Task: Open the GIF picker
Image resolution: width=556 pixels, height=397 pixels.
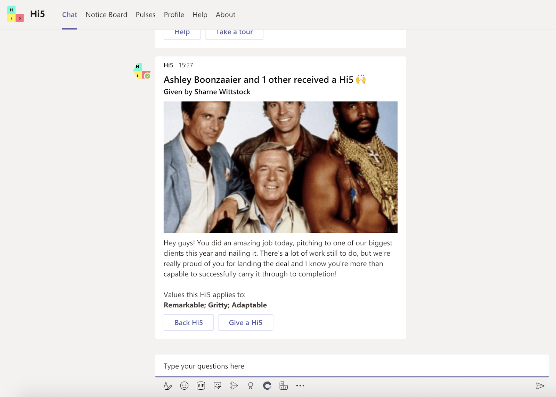Action: coord(201,386)
